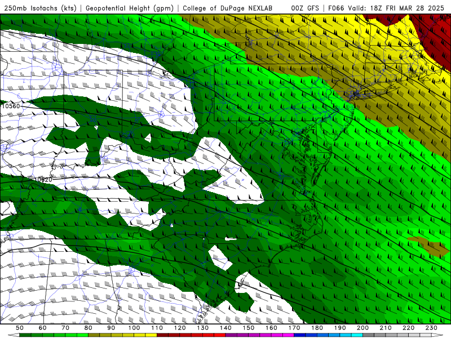This screenshot has width=451, height=338.
Task: Pick the dark red swatch just after 110
Action: click(162, 335)
